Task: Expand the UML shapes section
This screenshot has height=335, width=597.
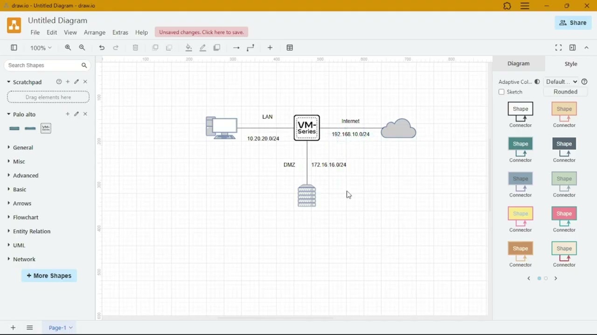Action: click(19, 245)
